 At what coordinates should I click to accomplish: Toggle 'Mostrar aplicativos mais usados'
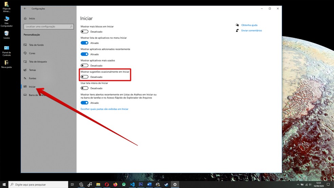(x=85, y=65)
